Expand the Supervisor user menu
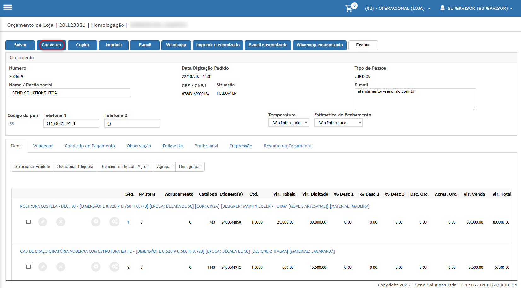 pyautogui.click(x=476, y=8)
